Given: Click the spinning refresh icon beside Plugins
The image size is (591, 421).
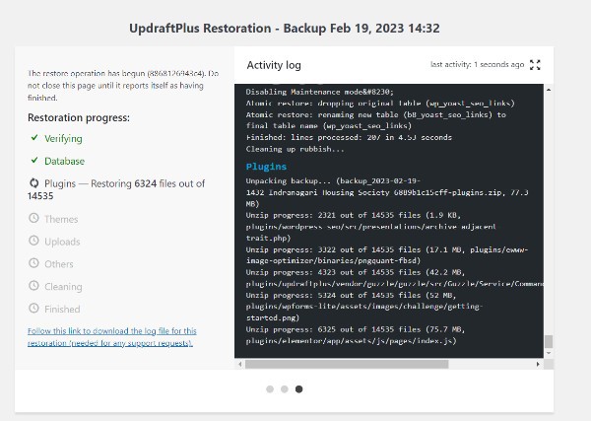Looking at the screenshot, I should [x=34, y=183].
